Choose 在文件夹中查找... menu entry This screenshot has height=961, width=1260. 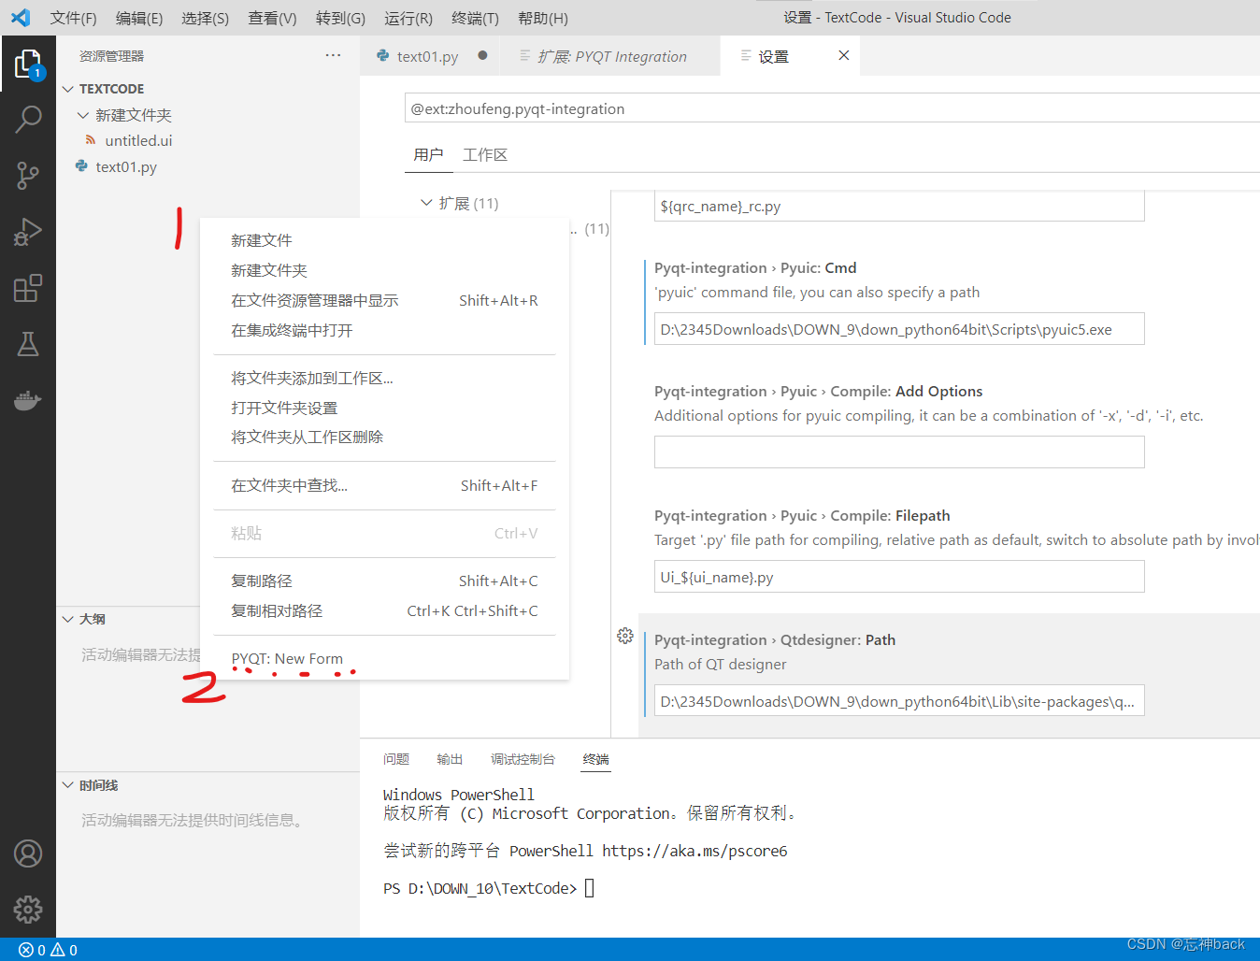pyautogui.click(x=385, y=485)
